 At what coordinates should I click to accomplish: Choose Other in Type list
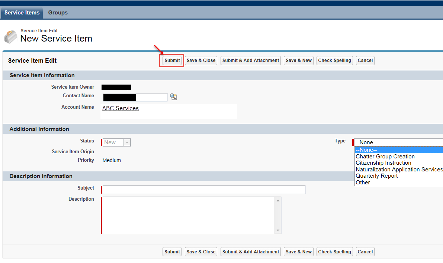click(399, 183)
